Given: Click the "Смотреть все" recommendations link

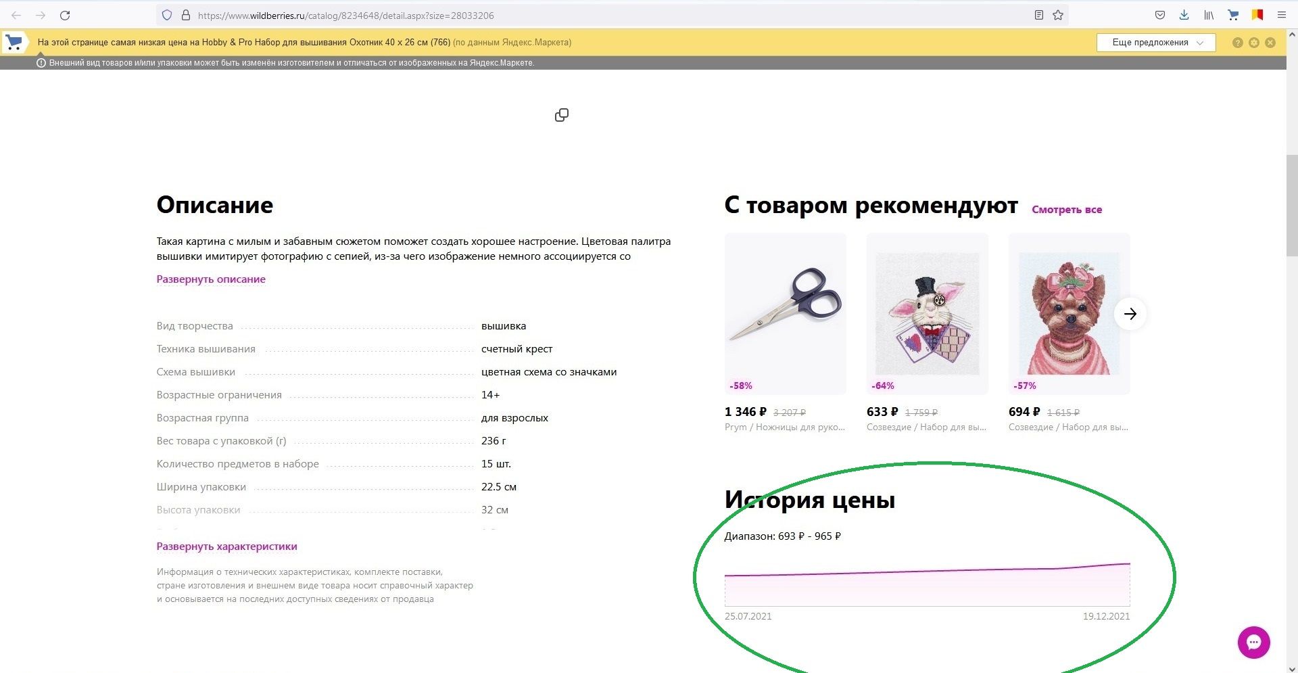Looking at the screenshot, I should (x=1066, y=210).
